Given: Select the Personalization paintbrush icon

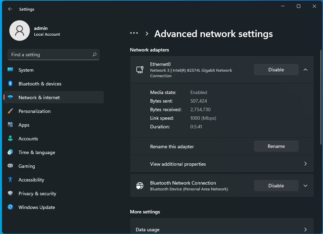Looking at the screenshot, I should pyautogui.click(x=10, y=111).
